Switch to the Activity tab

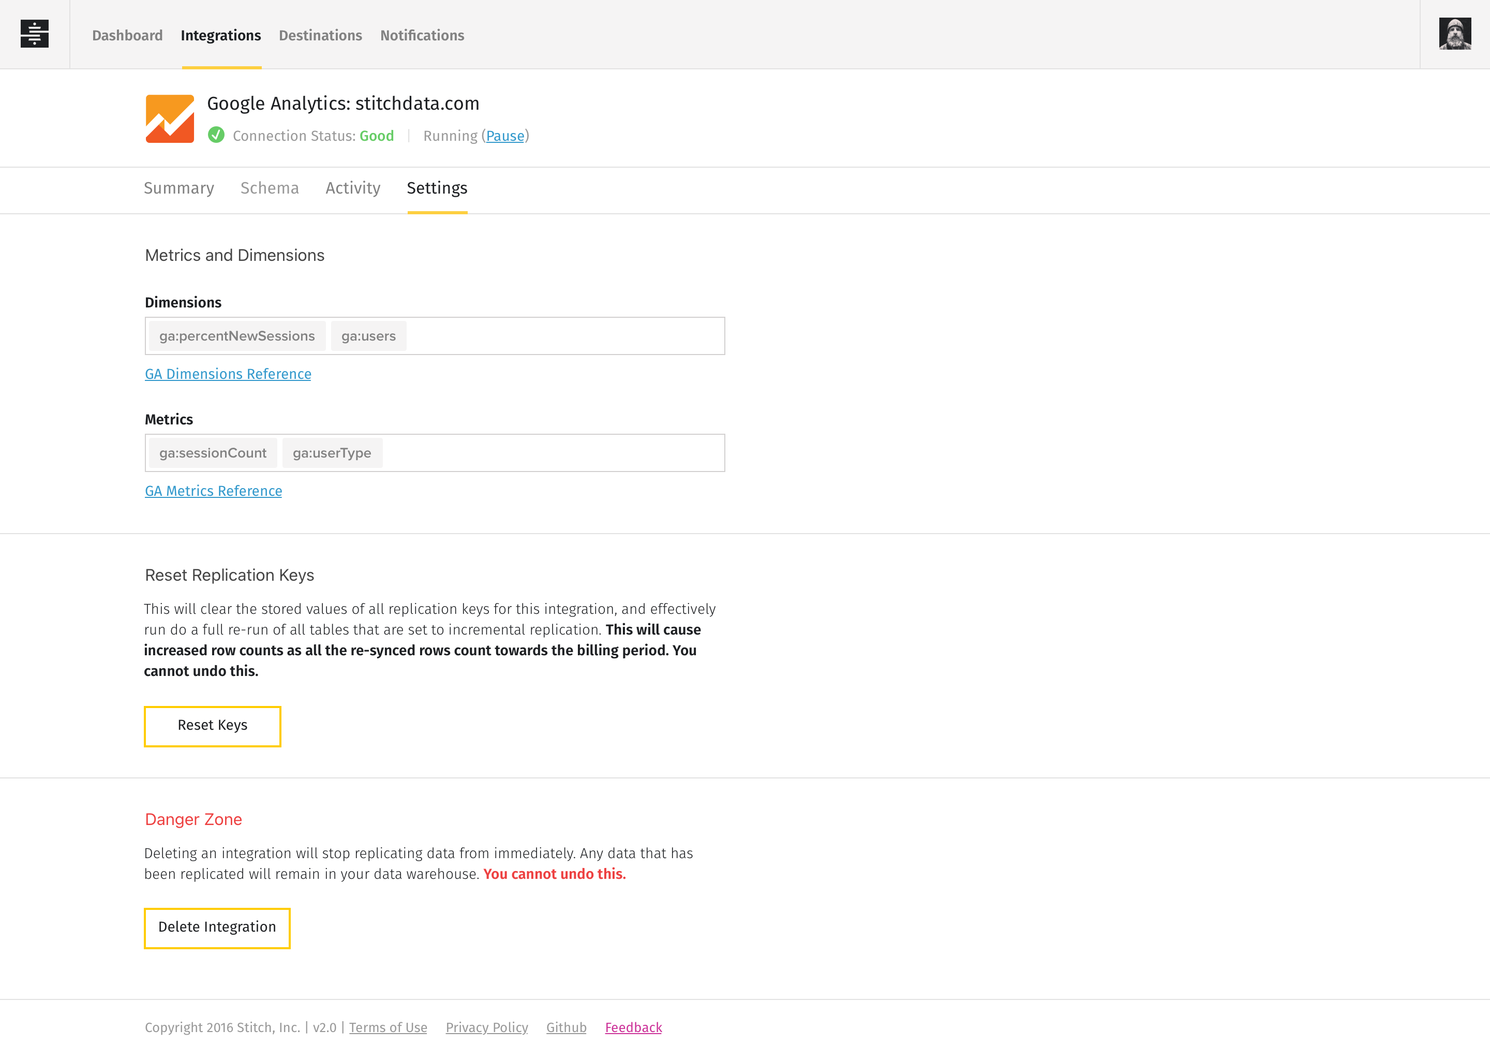[x=353, y=188]
